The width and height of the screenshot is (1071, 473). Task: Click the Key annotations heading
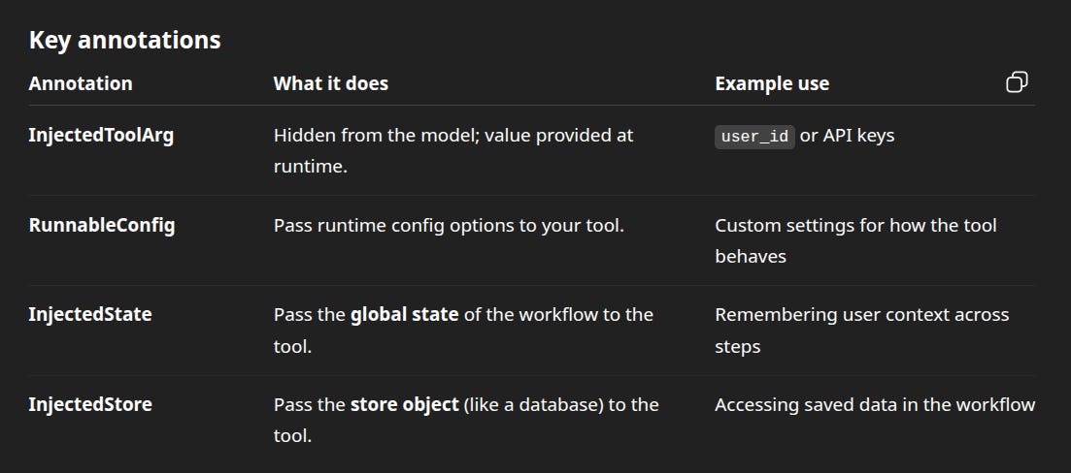pos(124,40)
